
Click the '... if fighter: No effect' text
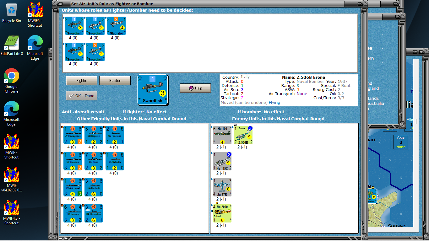pyautogui.click(x=142, y=112)
